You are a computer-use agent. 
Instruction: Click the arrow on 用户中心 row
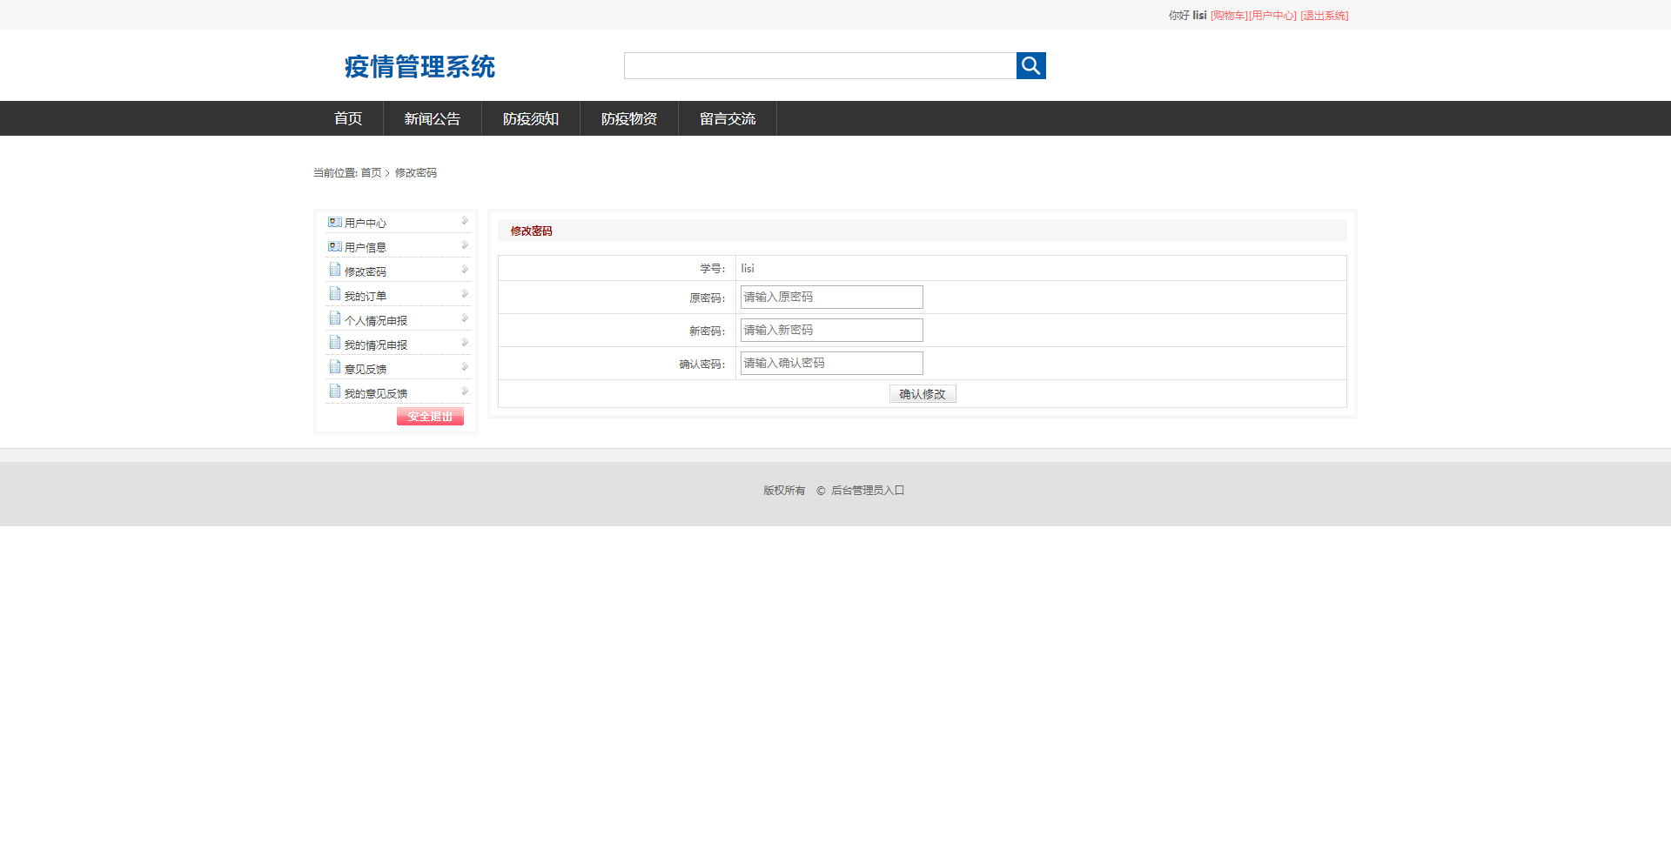(x=465, y=221)
